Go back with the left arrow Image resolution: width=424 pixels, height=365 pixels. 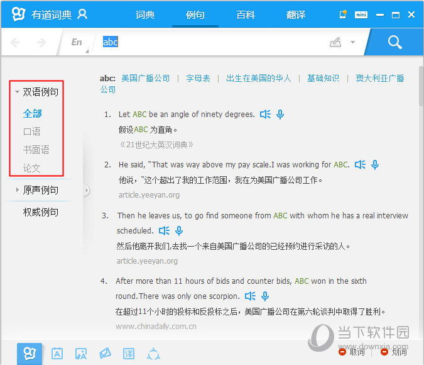(15, 43)
